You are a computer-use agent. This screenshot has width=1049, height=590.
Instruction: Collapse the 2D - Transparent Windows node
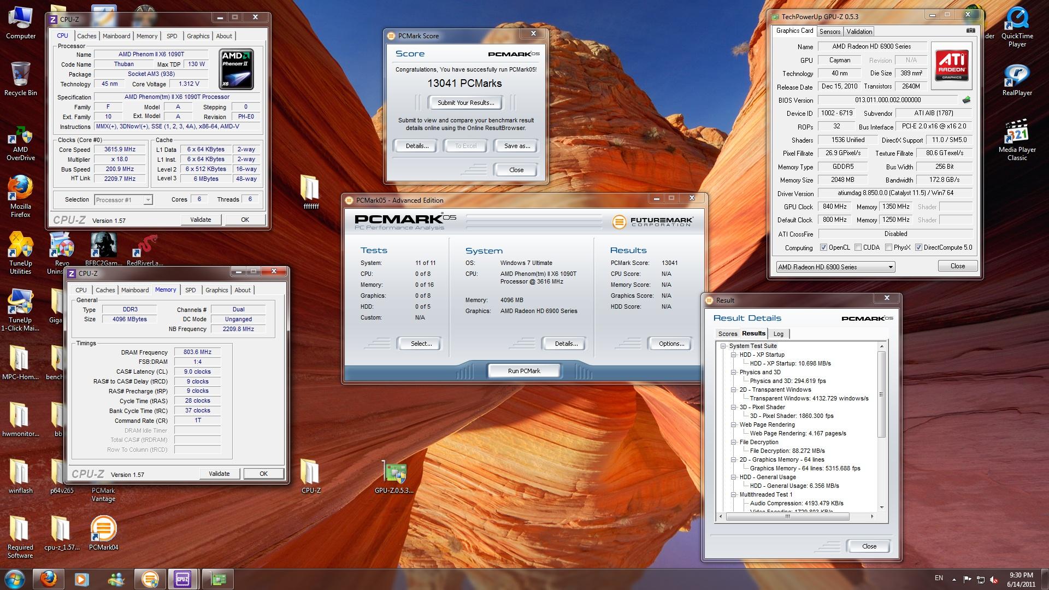coord(734,390)
